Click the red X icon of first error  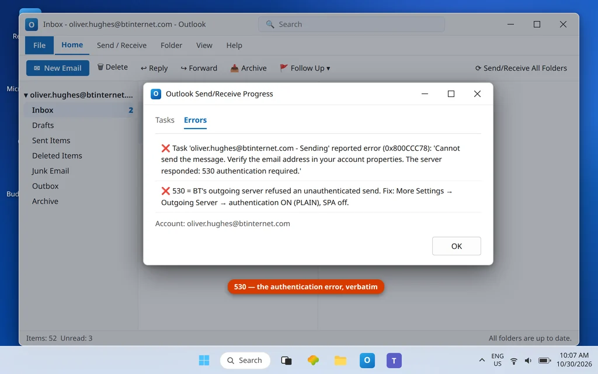165,148
